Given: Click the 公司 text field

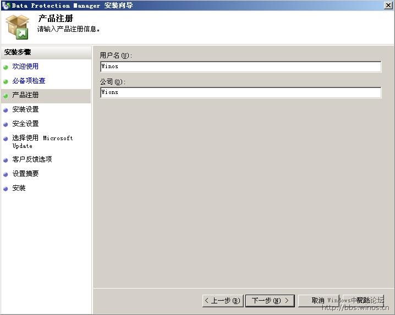Looking at the screenshot, I should tap(240, 92).
